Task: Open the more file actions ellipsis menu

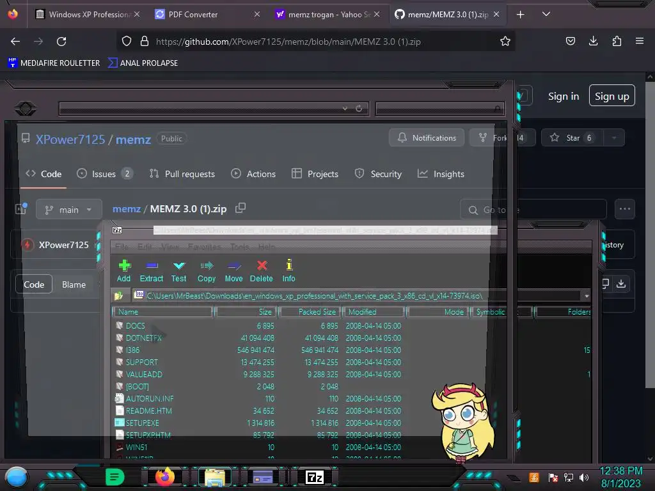Action: tap(625, 209)
